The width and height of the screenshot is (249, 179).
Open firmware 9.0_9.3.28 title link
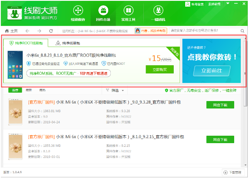[104, 102]
